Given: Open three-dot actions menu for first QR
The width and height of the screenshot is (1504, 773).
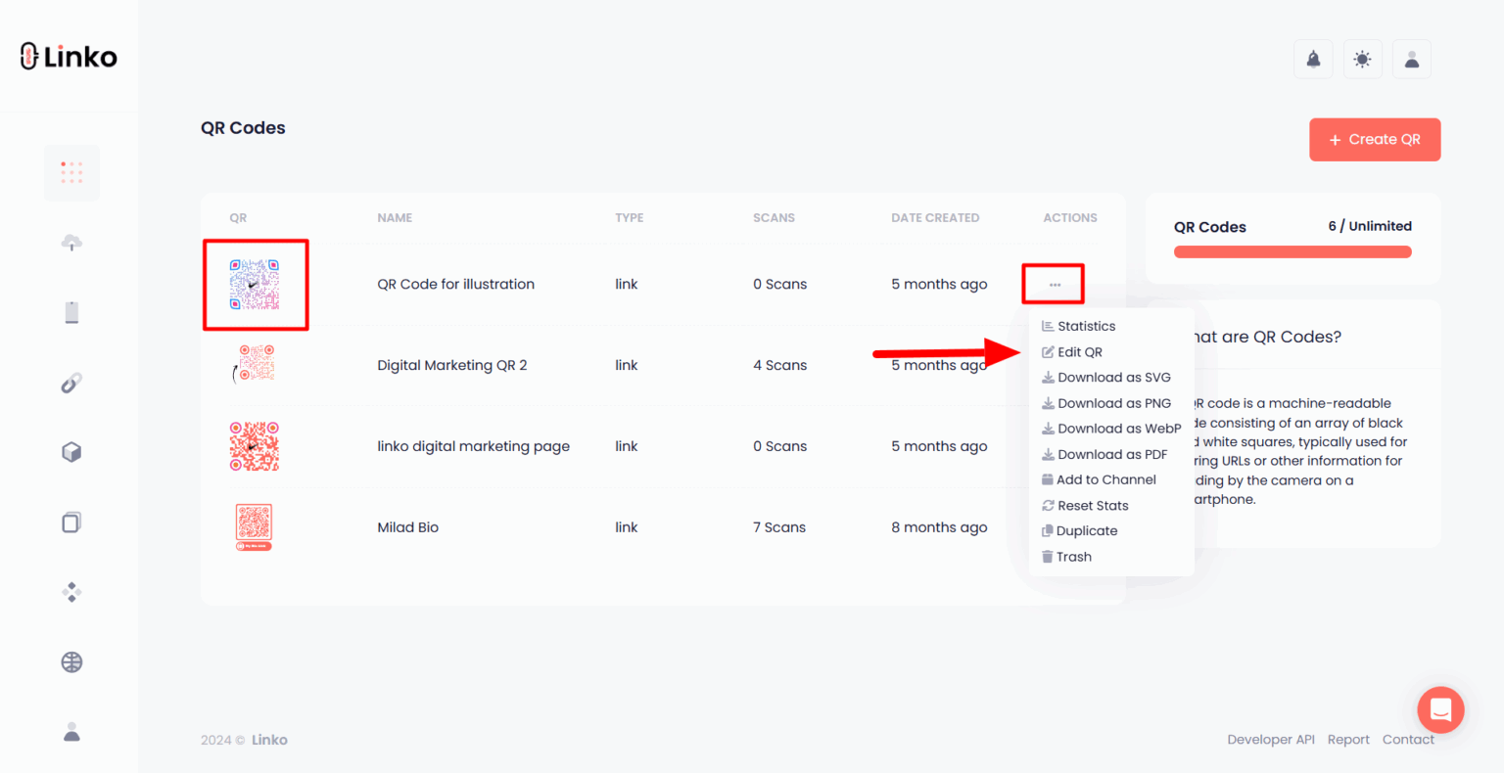Looking at the screenshot, I should point(1054,285).
